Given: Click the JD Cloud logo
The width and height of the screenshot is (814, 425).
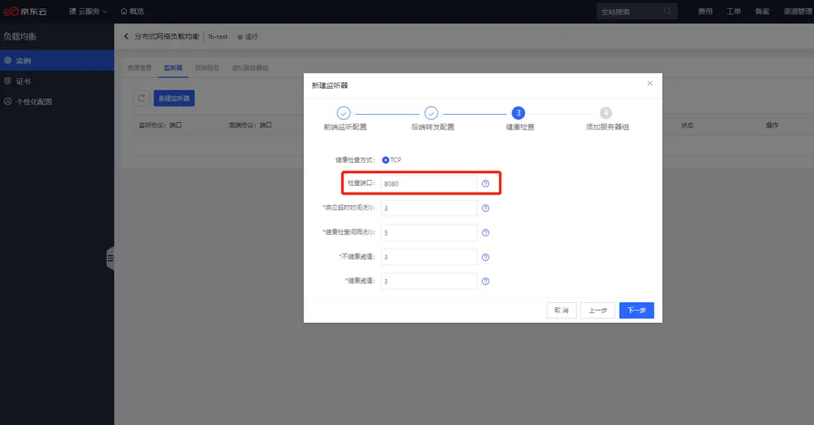Looking at the screenshot, I should pyautogui.click(x=25, y=11).
